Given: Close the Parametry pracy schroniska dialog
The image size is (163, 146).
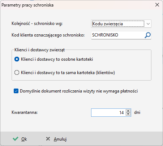Looking at the screenshot, I should (157, 5).
